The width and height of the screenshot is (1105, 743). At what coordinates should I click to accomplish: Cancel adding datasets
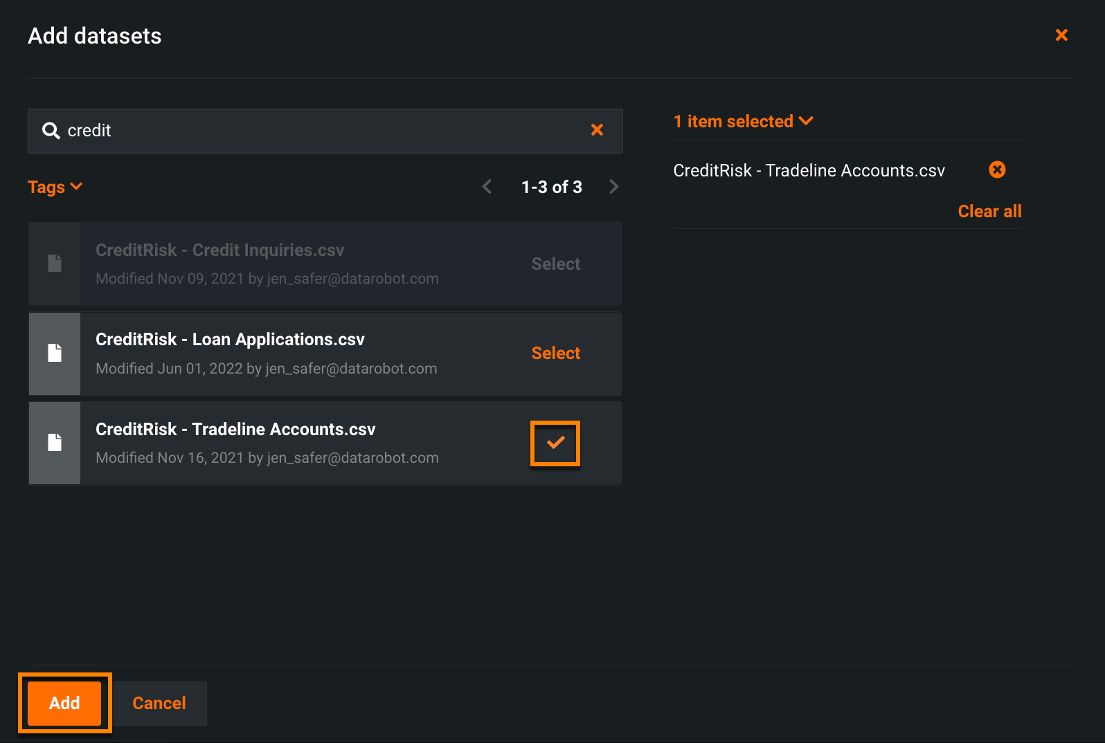[159, 703]
